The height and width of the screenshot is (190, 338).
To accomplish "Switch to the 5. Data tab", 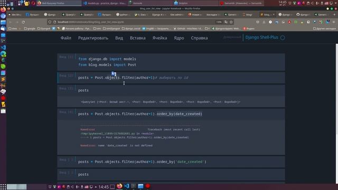I will [141, 15].
